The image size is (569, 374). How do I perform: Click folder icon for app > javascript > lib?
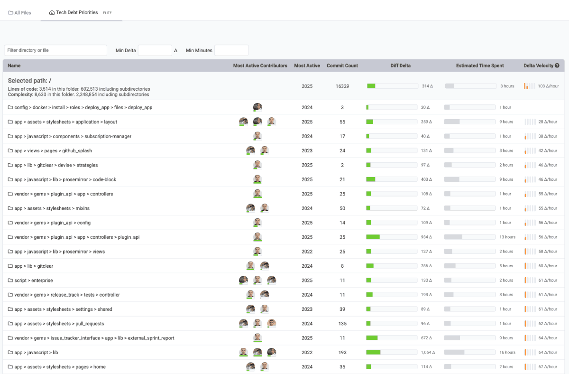coord(10,353)
